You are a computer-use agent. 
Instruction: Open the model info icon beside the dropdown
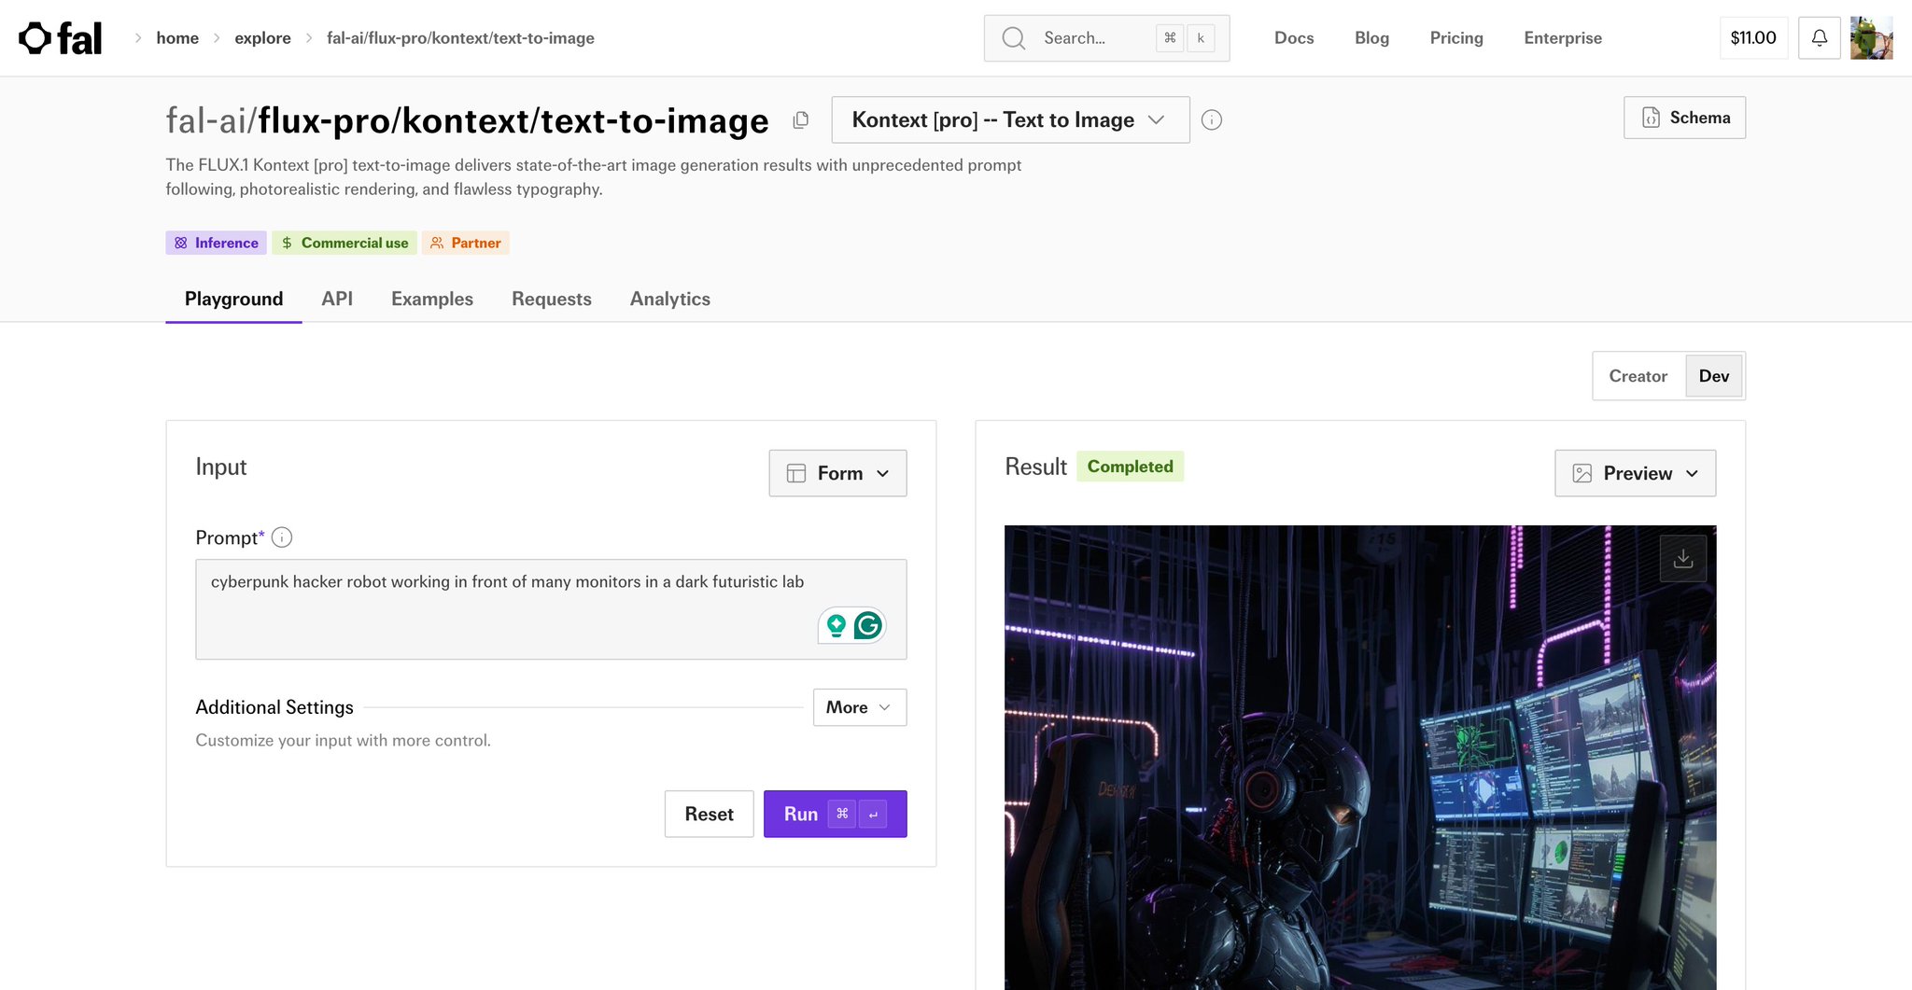click(1212, 120)
